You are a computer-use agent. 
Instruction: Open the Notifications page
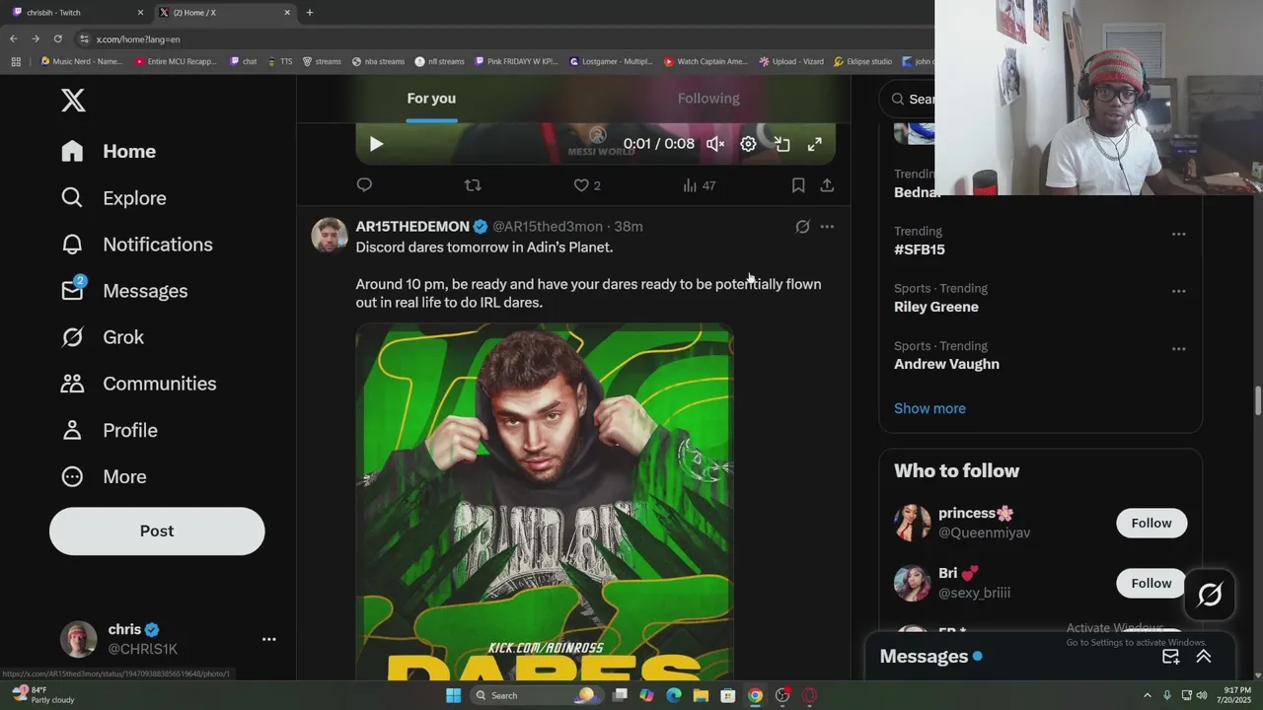(136, 245)
